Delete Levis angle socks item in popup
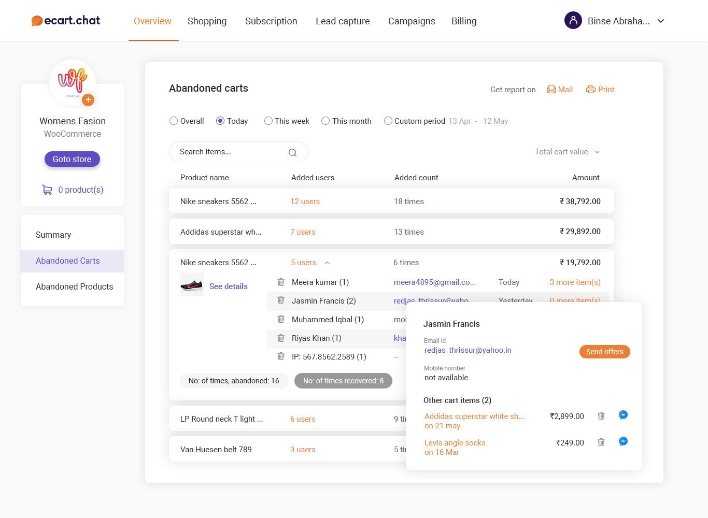The height and width of the screenshot is (518, 708). pos(601,442)
